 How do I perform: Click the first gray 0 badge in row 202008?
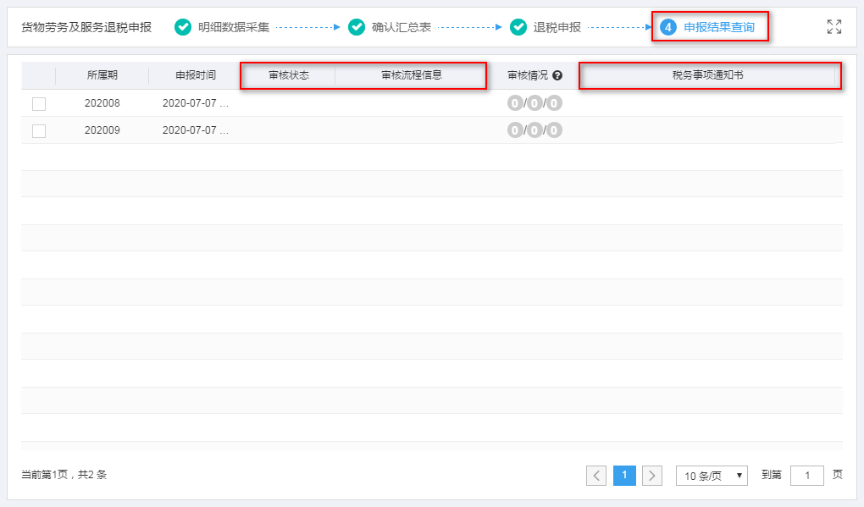515,103
